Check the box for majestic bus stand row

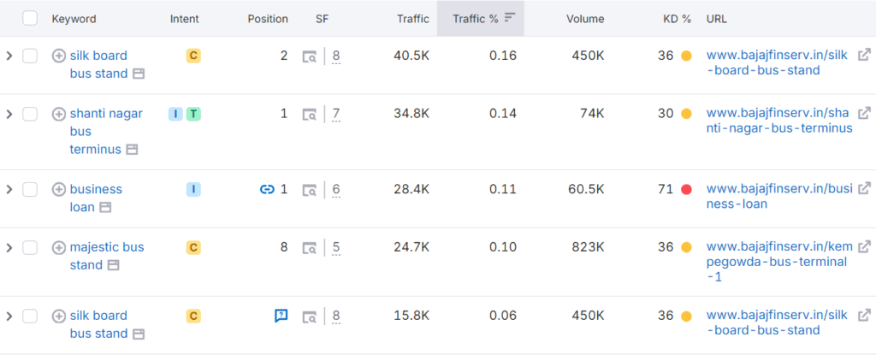point(30,247)
